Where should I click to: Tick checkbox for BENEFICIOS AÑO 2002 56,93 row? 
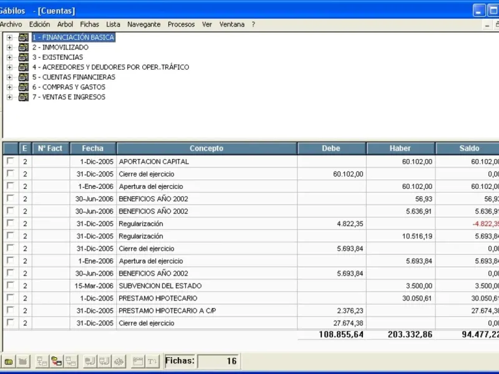(11, 198)
